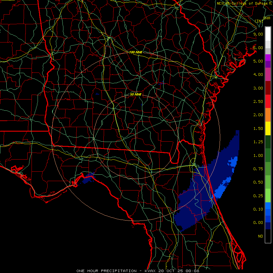Screen dimensions: 273x273
Task: Click the white 9.00 legend swatch
Action: tap(268, 34)
